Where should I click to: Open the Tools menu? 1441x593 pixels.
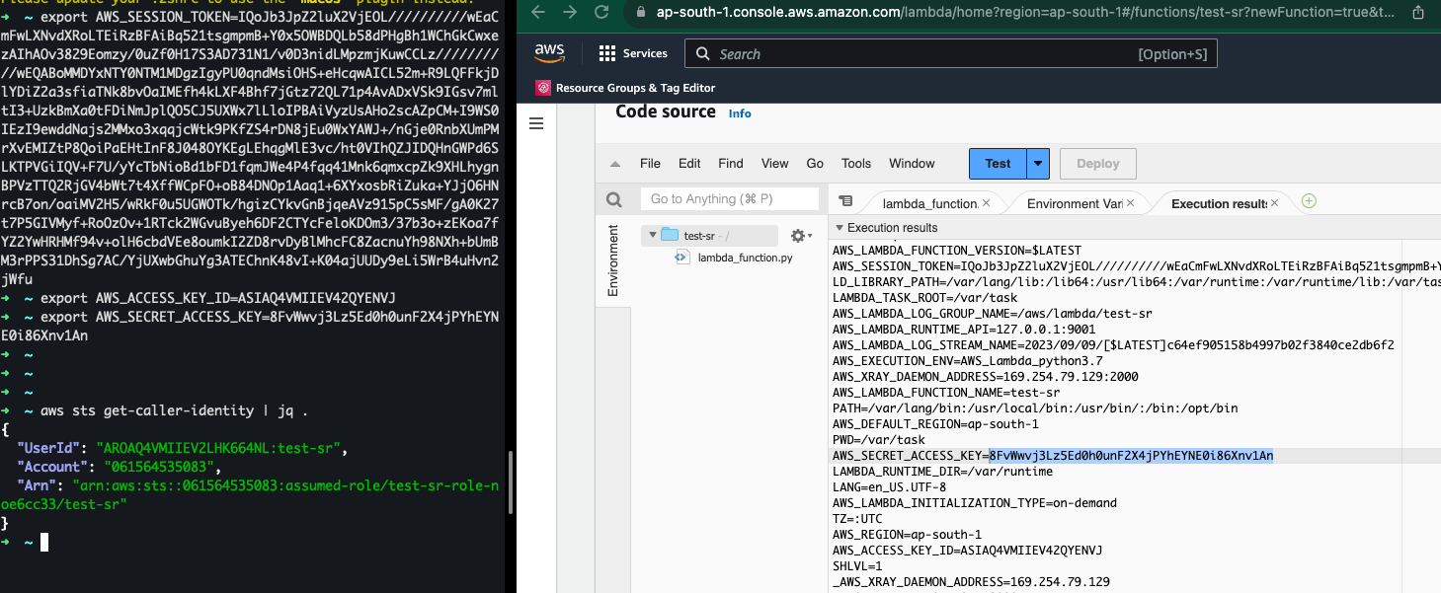point(856,164)
